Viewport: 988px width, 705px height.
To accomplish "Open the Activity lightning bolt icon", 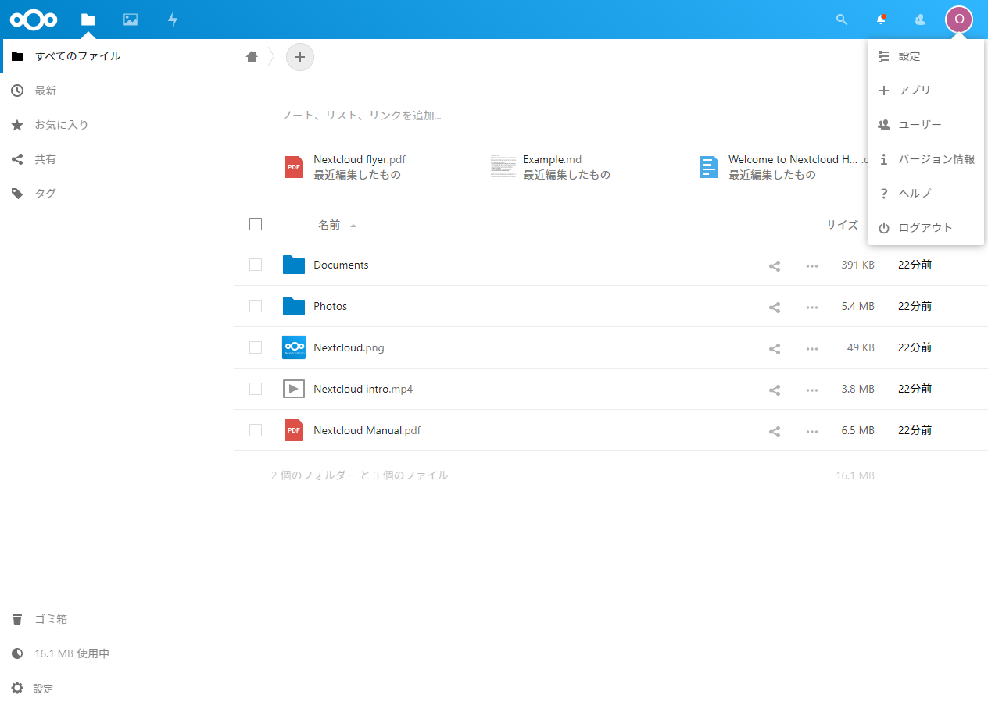I will coord(173,20).
